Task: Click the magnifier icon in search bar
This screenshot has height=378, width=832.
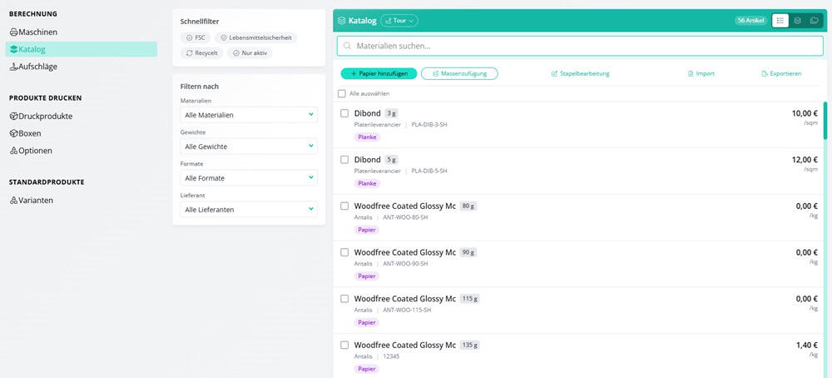Action: point(348,46)
